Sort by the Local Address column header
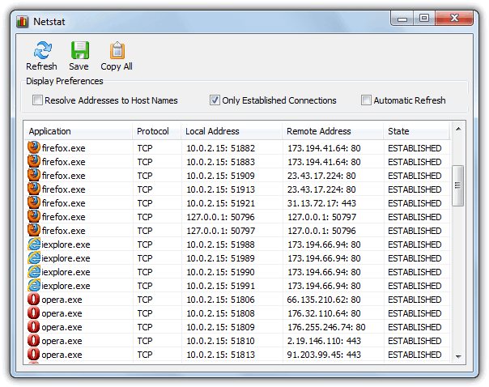 pyautogui.click(x=232, y=131)
